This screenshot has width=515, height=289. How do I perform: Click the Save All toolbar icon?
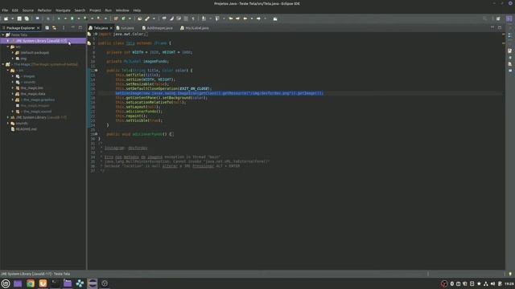(x=27, y=18)
